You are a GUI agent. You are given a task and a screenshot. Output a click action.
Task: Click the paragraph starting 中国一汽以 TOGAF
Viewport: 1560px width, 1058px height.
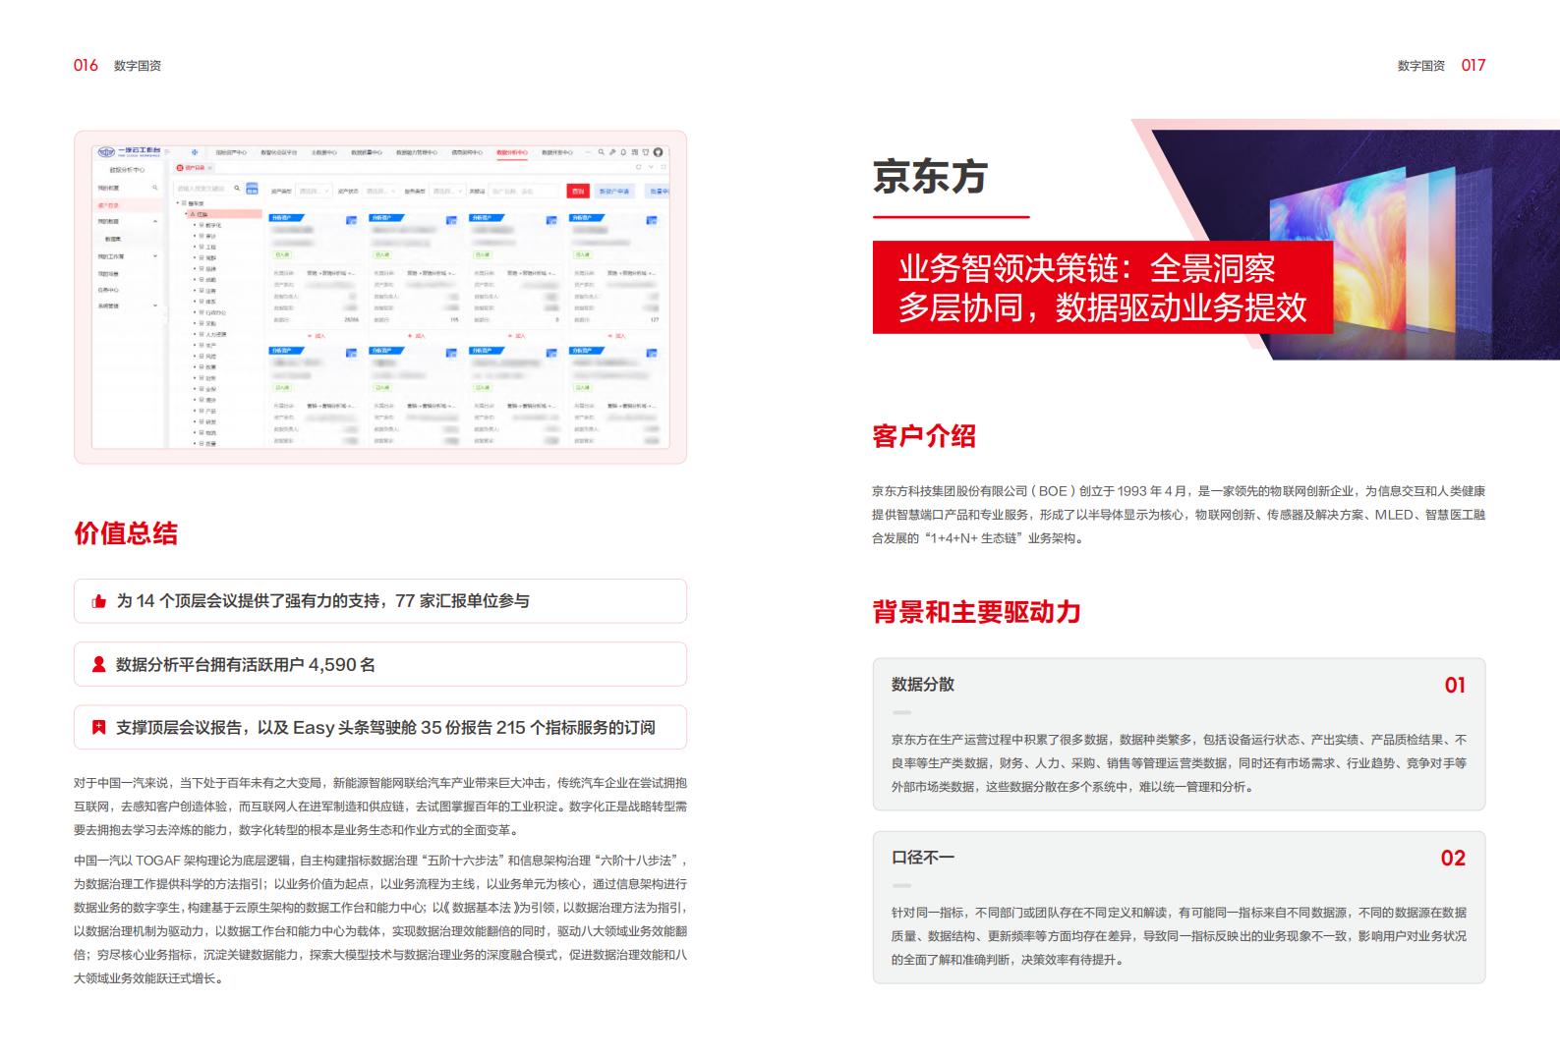[380, 919]
